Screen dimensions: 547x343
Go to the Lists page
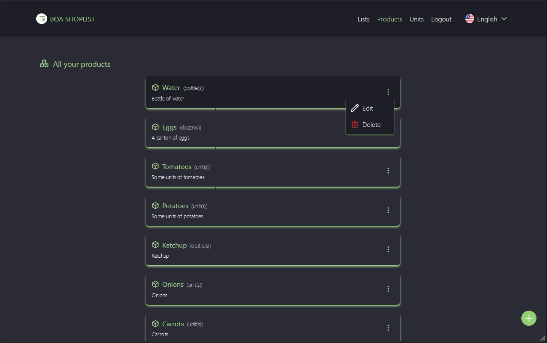tap(363, 19)
